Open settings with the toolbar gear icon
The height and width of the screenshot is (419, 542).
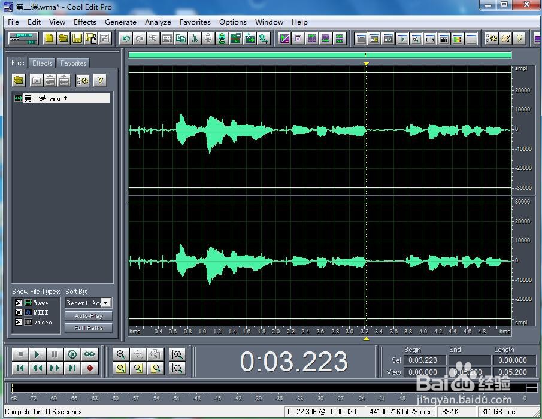492,39
